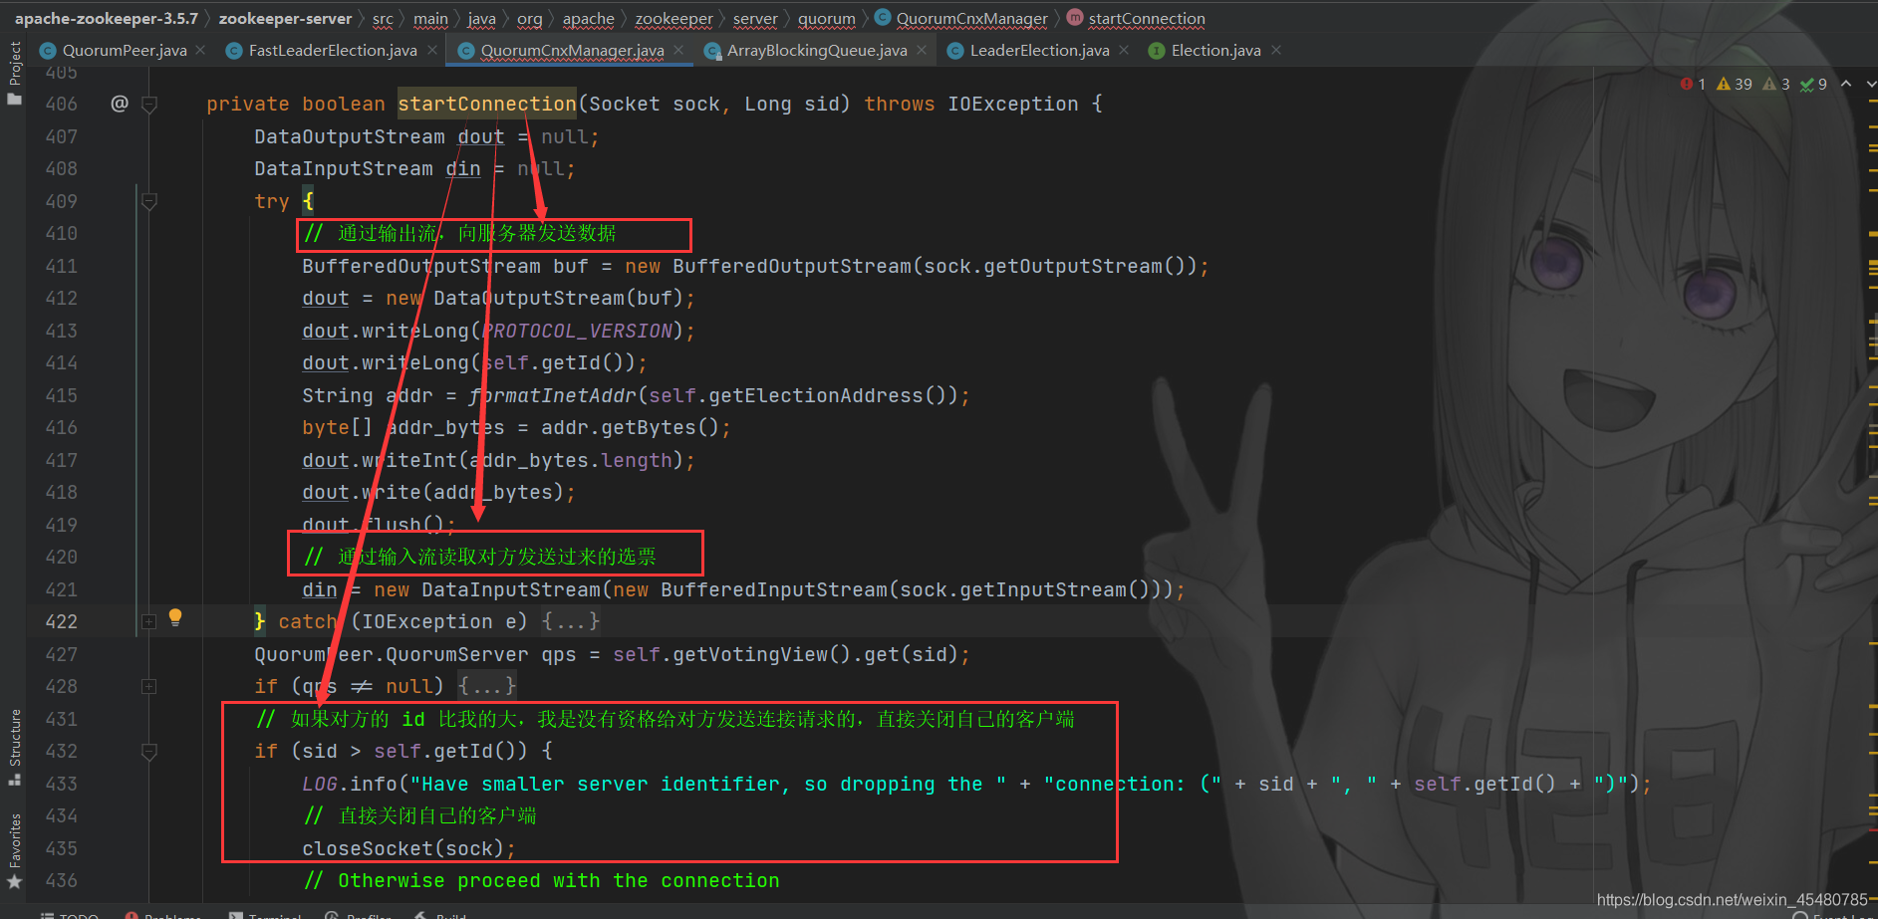Close the QuorumCnxManager.java tab
This screenshot has height=919, width=1878.
(678, 50)
